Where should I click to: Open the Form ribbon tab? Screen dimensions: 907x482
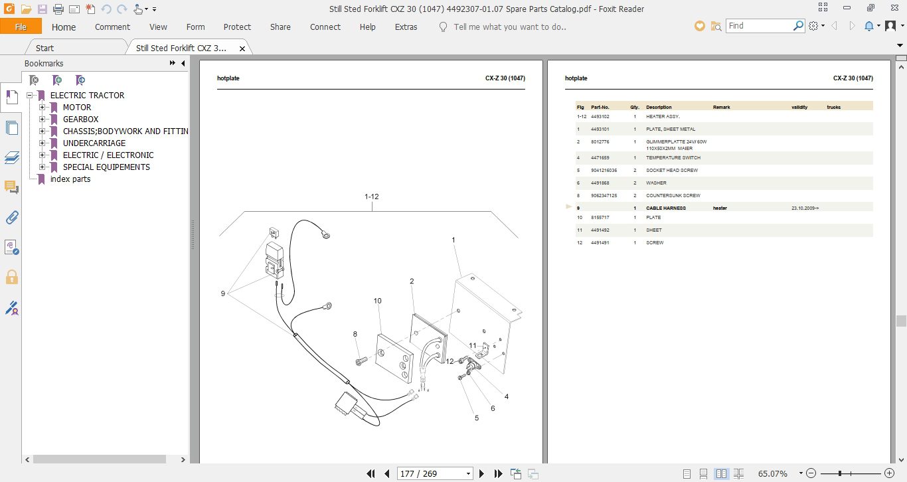tap(195, 27)
